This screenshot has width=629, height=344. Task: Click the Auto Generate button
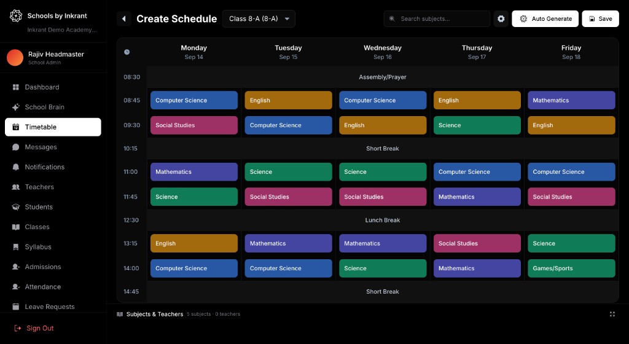click(x=545, y=19)
